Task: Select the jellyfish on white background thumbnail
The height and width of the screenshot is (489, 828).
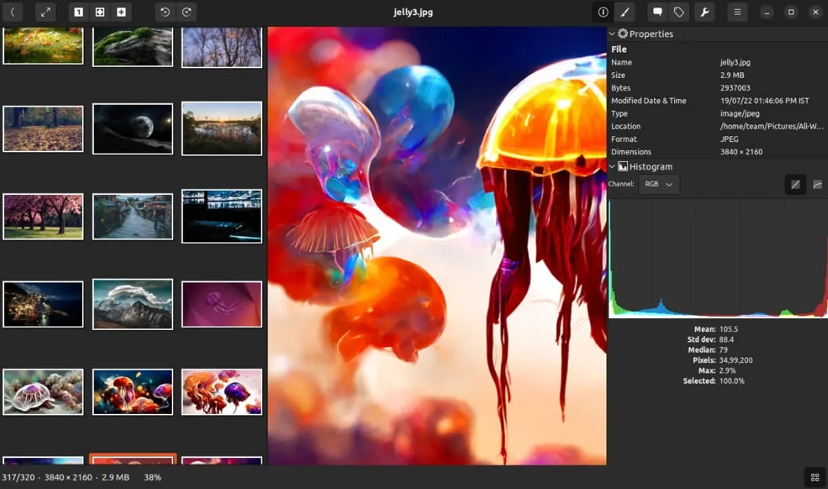Action: point(221,392)
